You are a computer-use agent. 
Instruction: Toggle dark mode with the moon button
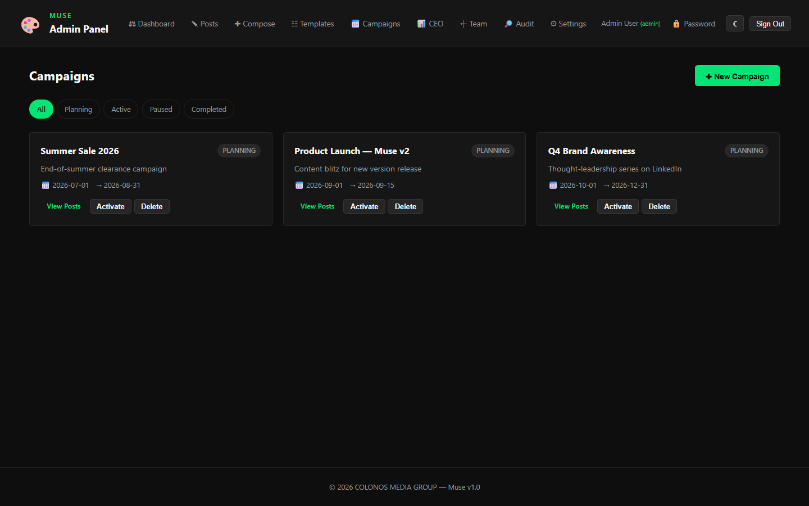(735, 24)
